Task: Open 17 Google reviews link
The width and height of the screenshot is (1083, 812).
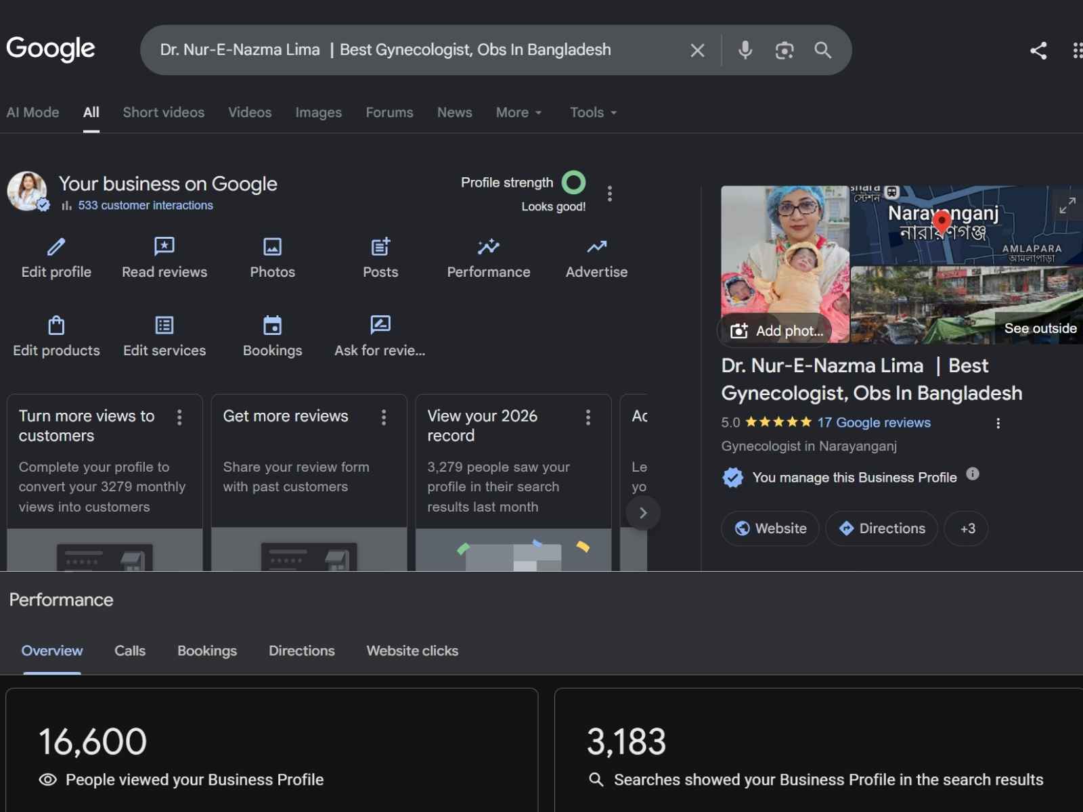Action: [874, 422]
